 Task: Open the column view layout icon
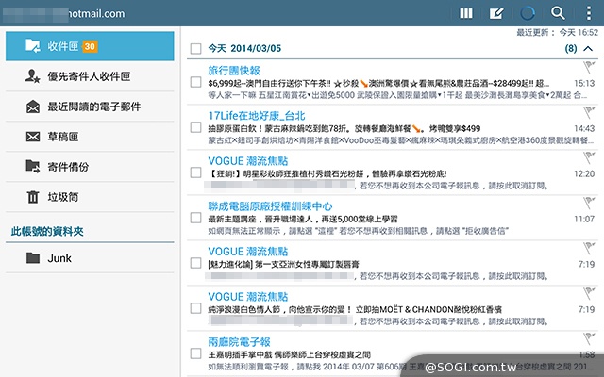pyautogui.click(x=465, y=13)
